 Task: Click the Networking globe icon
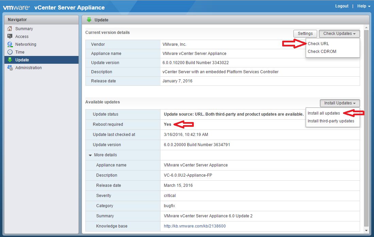coord(10,44)
